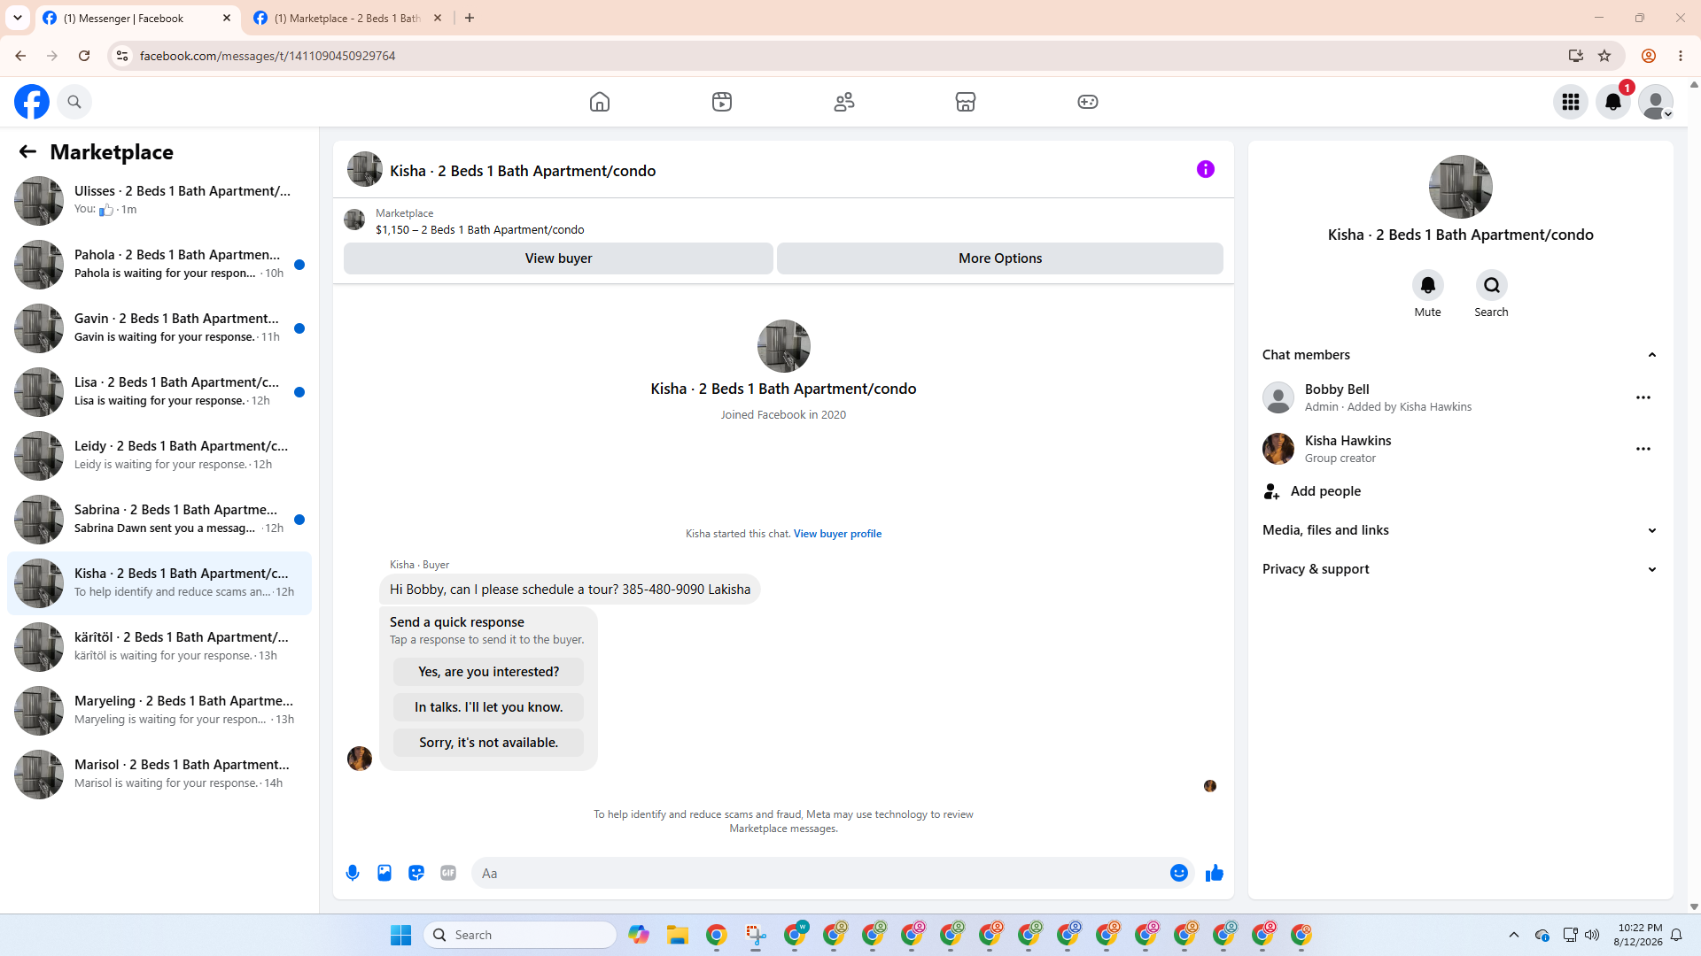Open the emoji picker in message box
This screenshot has height=956, width=1701.
(x=1179, y=873)
